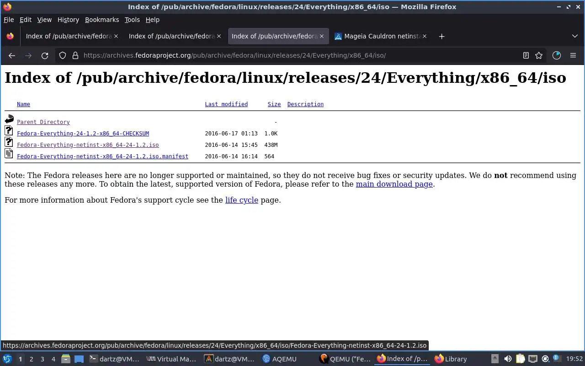Open the Lubuntu start menu
The image size is (585, 366).
pyautogui.click(x=7, y=359)
